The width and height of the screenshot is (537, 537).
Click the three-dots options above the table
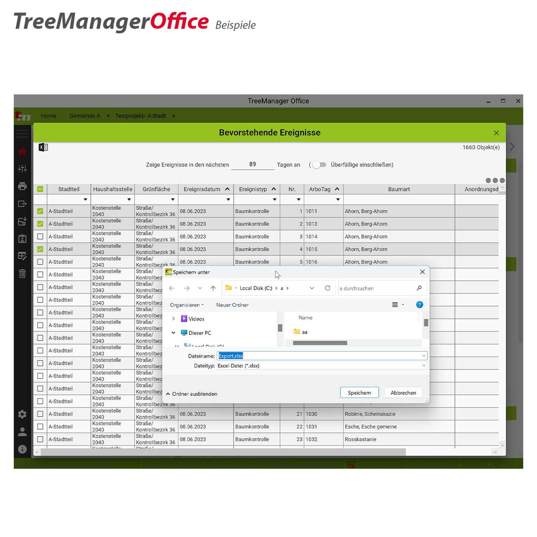(495, 180)
